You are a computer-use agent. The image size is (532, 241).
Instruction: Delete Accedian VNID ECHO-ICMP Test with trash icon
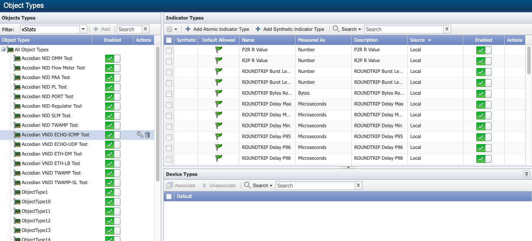[x=147, y=135]
